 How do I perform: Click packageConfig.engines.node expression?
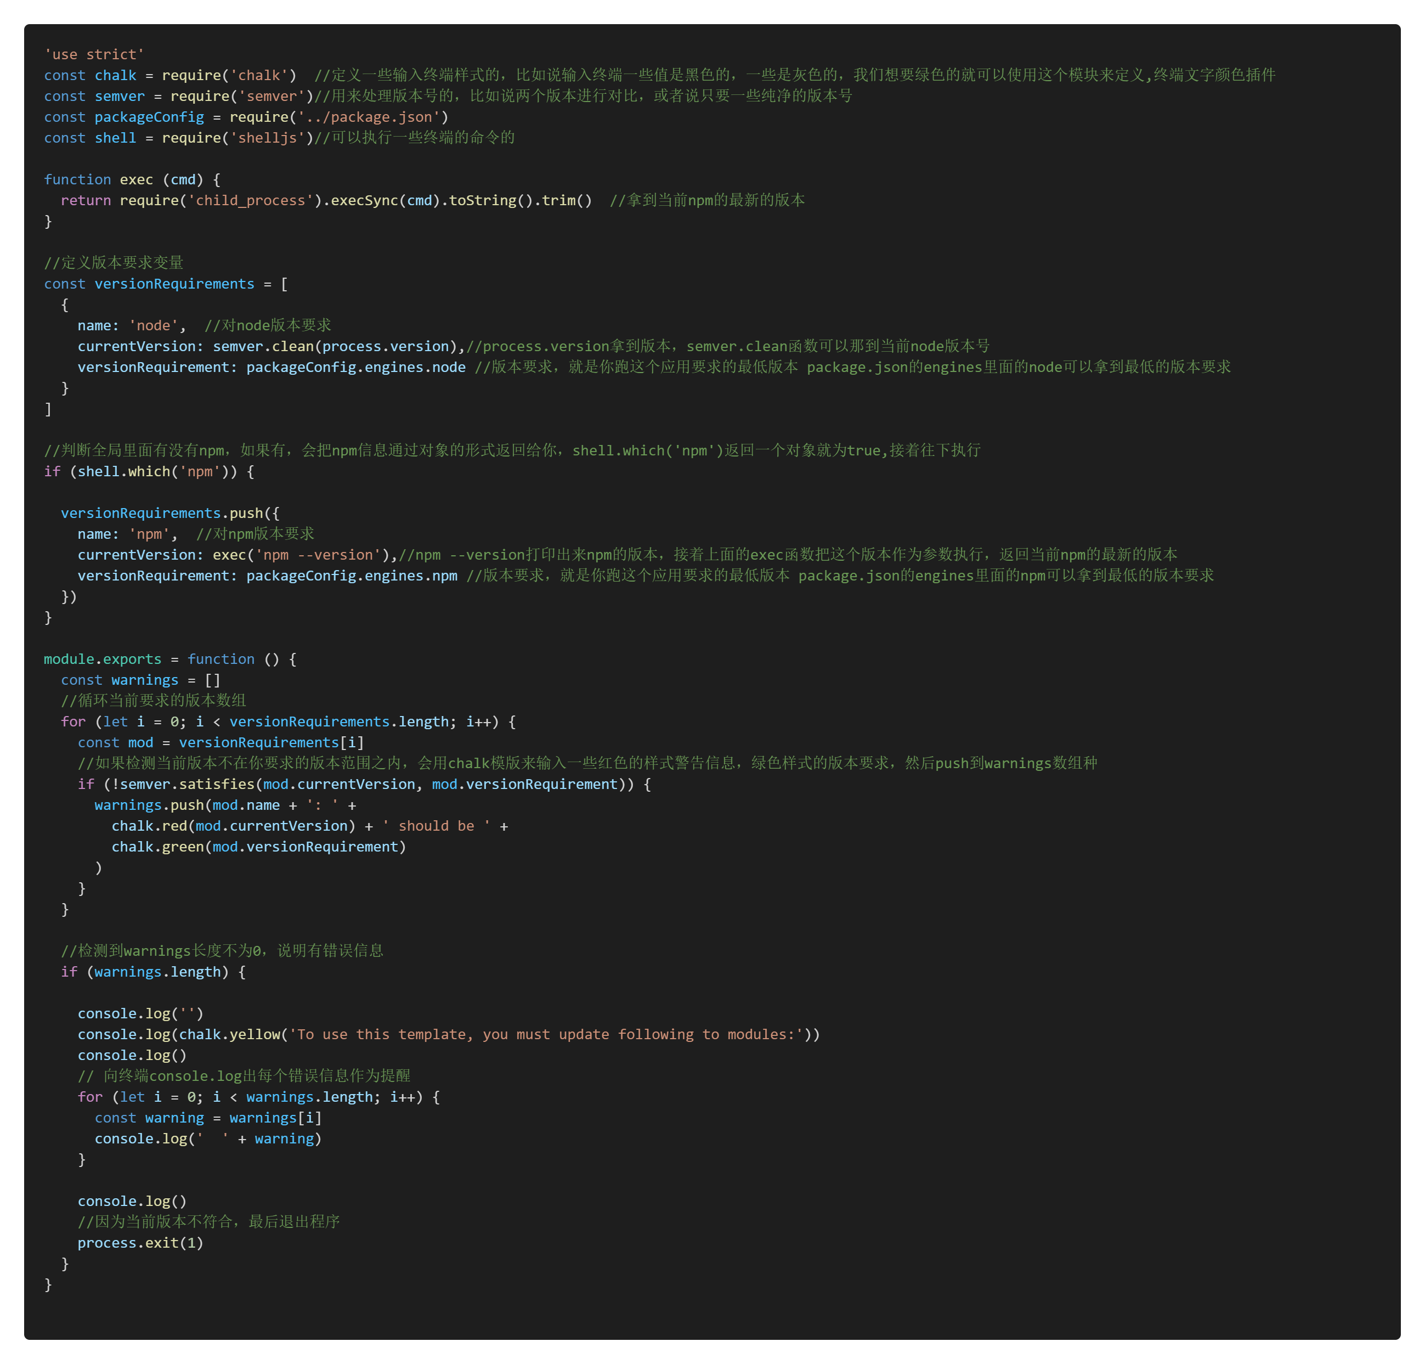coord(355,367)
